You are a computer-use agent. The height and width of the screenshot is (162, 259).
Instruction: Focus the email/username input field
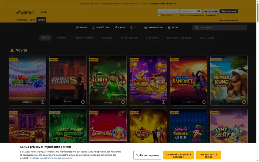pyautogui.click(x=168, y=11)
